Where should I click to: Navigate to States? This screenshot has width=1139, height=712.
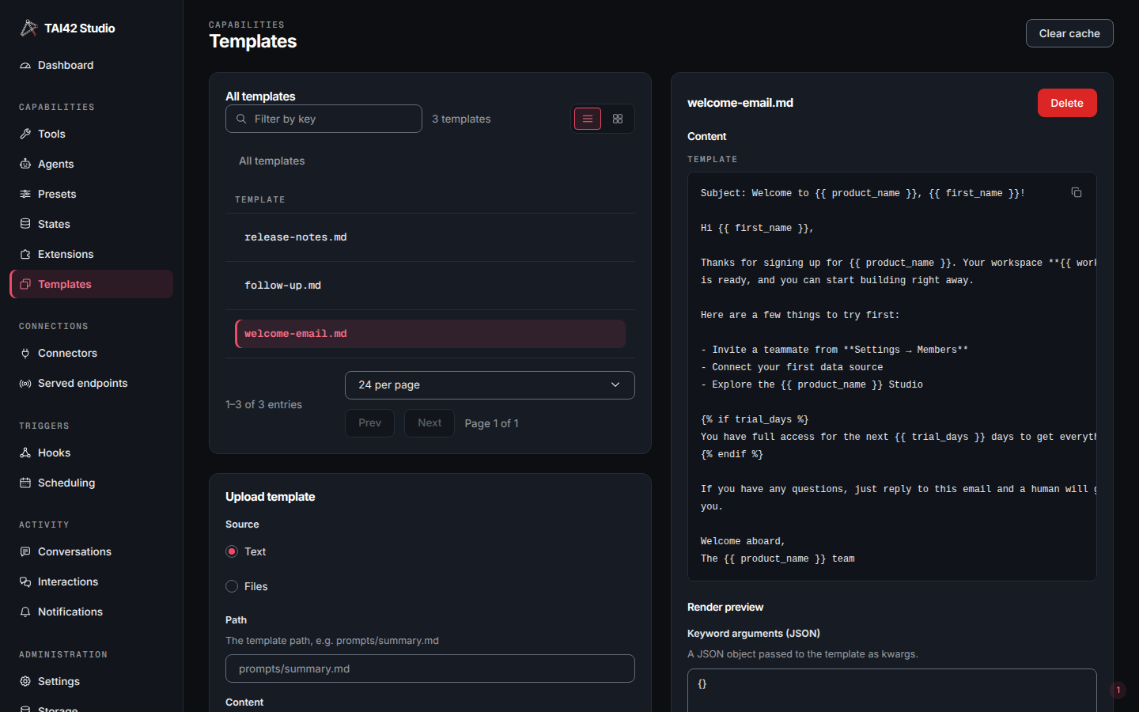(x=91, y=224)
